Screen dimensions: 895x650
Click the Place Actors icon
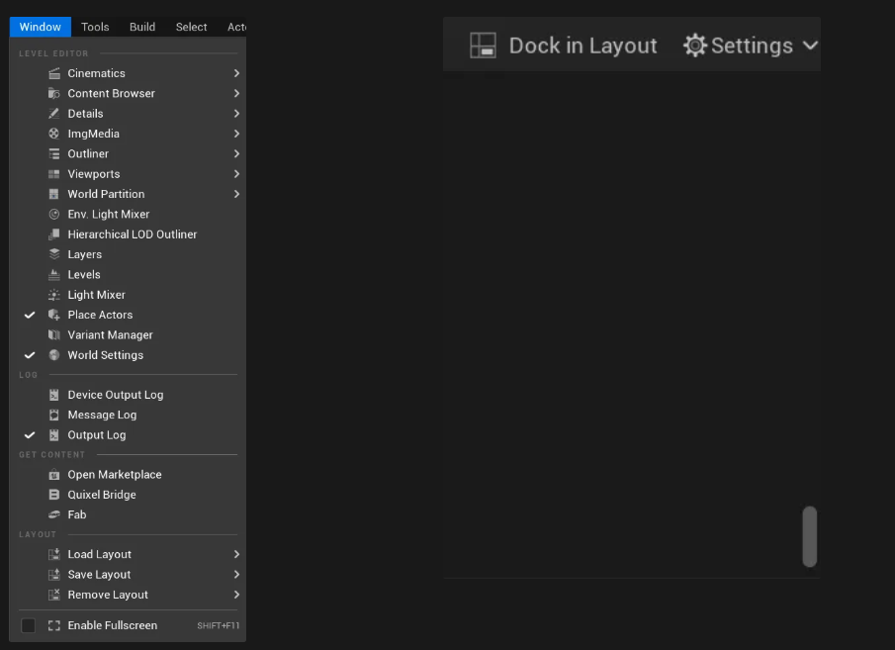[x=54, y=315]
